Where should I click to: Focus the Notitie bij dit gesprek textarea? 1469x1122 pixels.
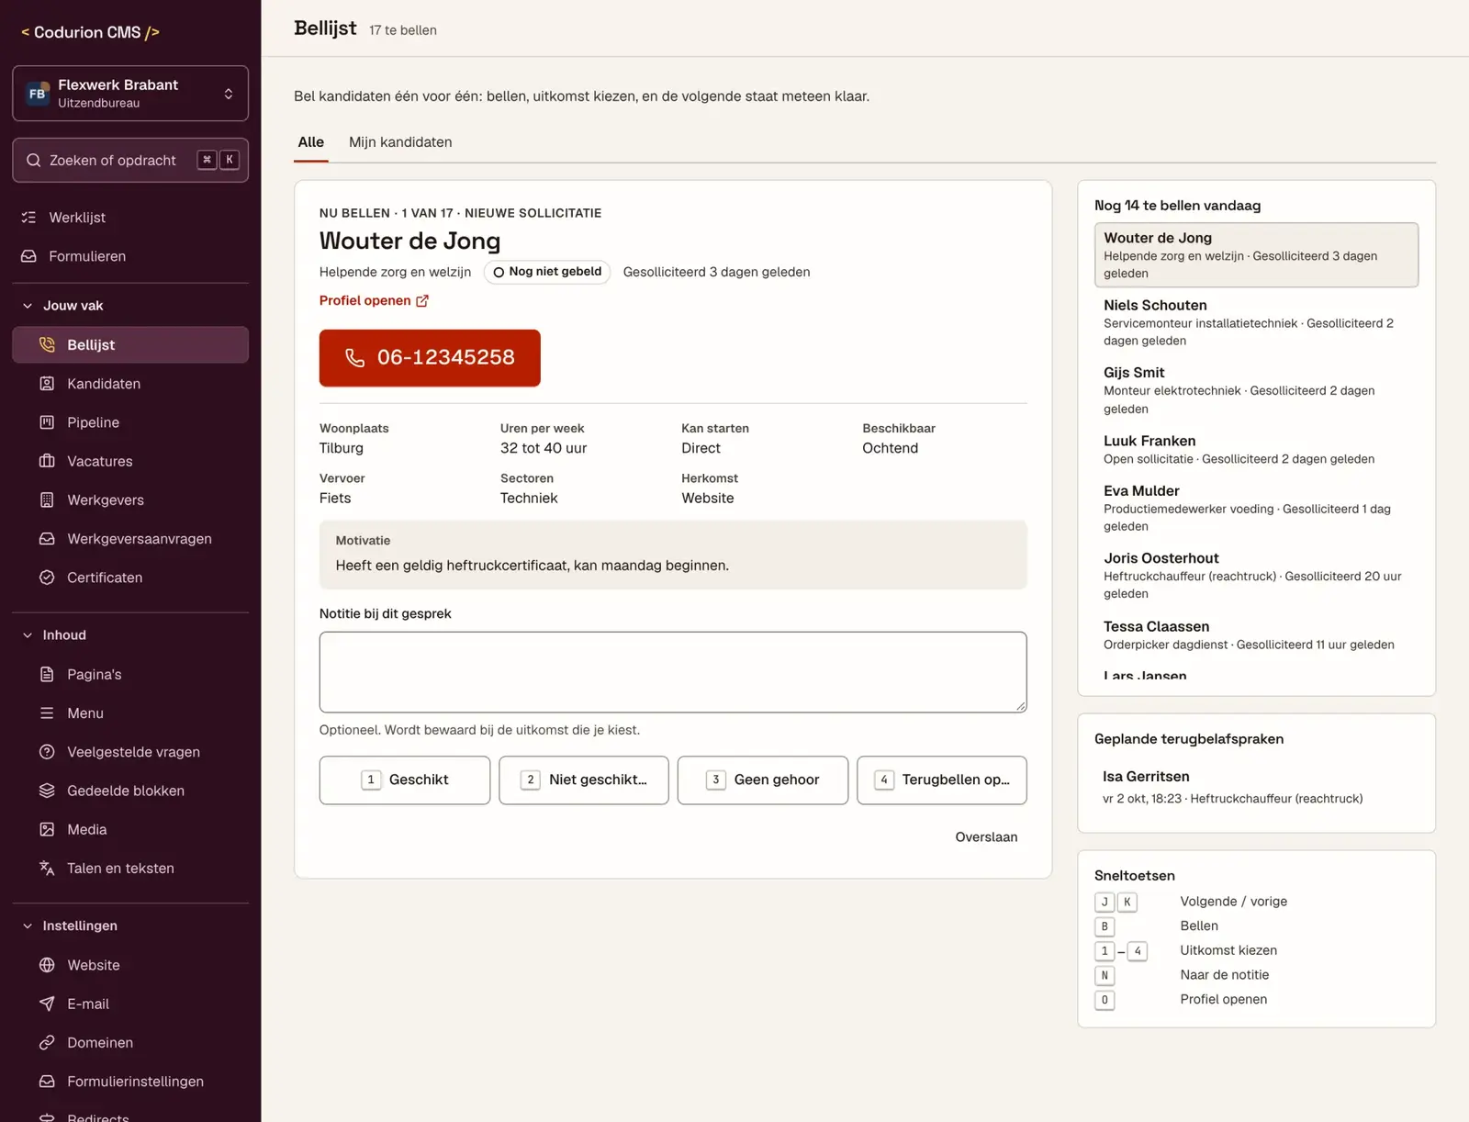pos(673,672)
